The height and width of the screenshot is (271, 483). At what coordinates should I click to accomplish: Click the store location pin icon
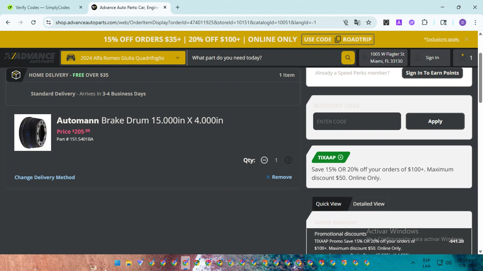pos(365,58)
